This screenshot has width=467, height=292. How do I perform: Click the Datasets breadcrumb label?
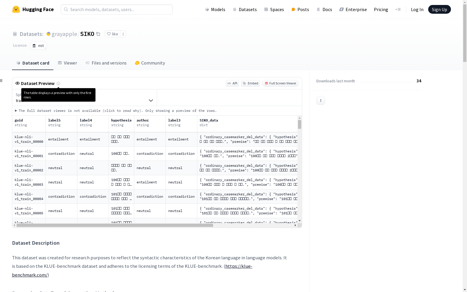[x=32, y=34]
